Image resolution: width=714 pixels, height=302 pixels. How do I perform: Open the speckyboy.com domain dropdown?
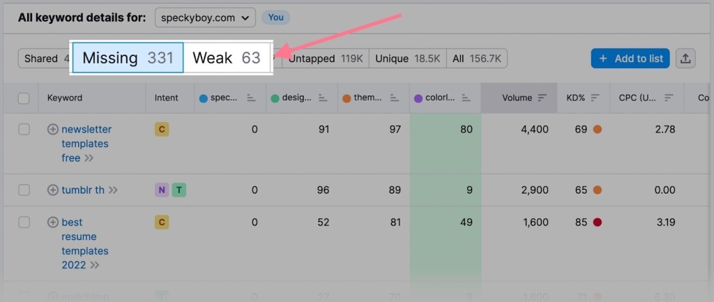pos(205,17)
